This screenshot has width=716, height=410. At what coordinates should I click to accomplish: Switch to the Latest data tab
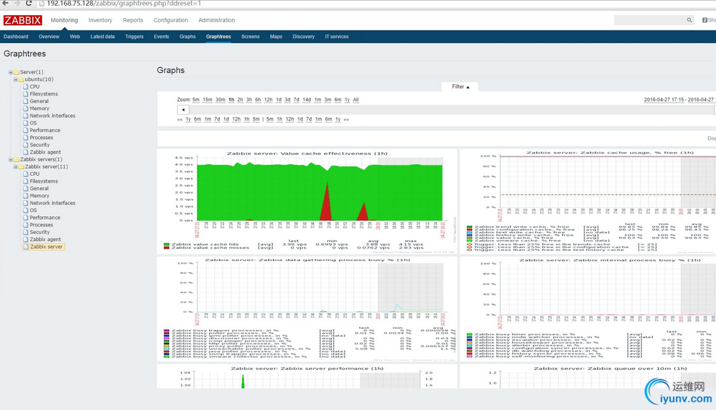click(103, 37)
